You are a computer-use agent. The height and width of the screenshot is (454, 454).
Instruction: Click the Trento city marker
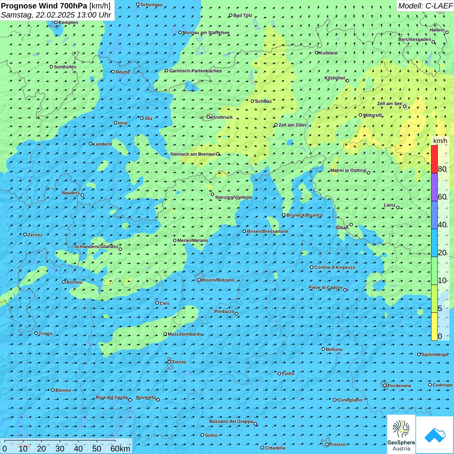pos(169,362)
